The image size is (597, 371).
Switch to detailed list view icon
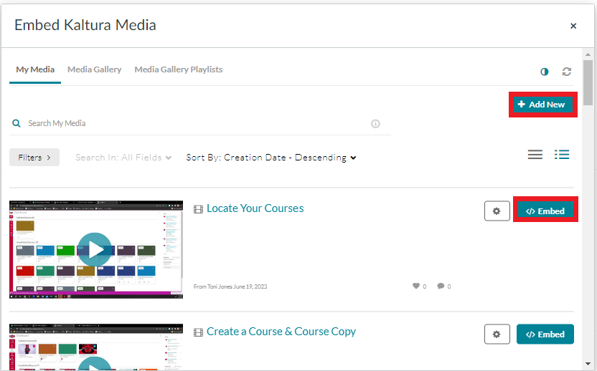[x=562, y=154]
